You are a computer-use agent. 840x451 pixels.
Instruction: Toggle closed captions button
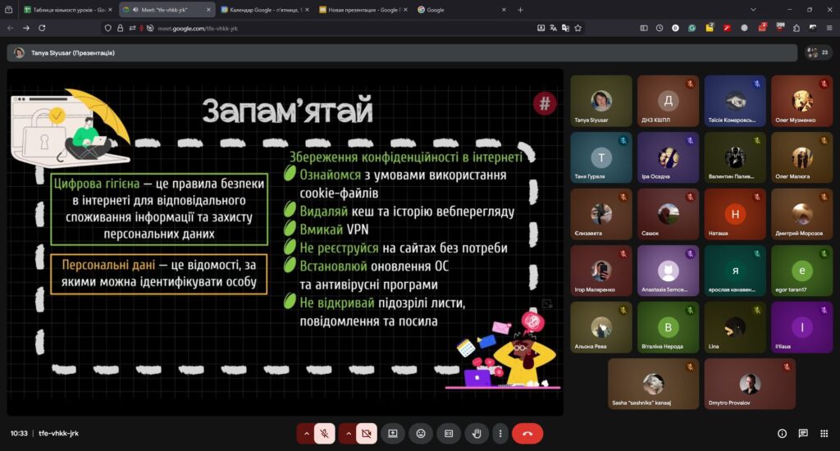click(x=448, y=433)
